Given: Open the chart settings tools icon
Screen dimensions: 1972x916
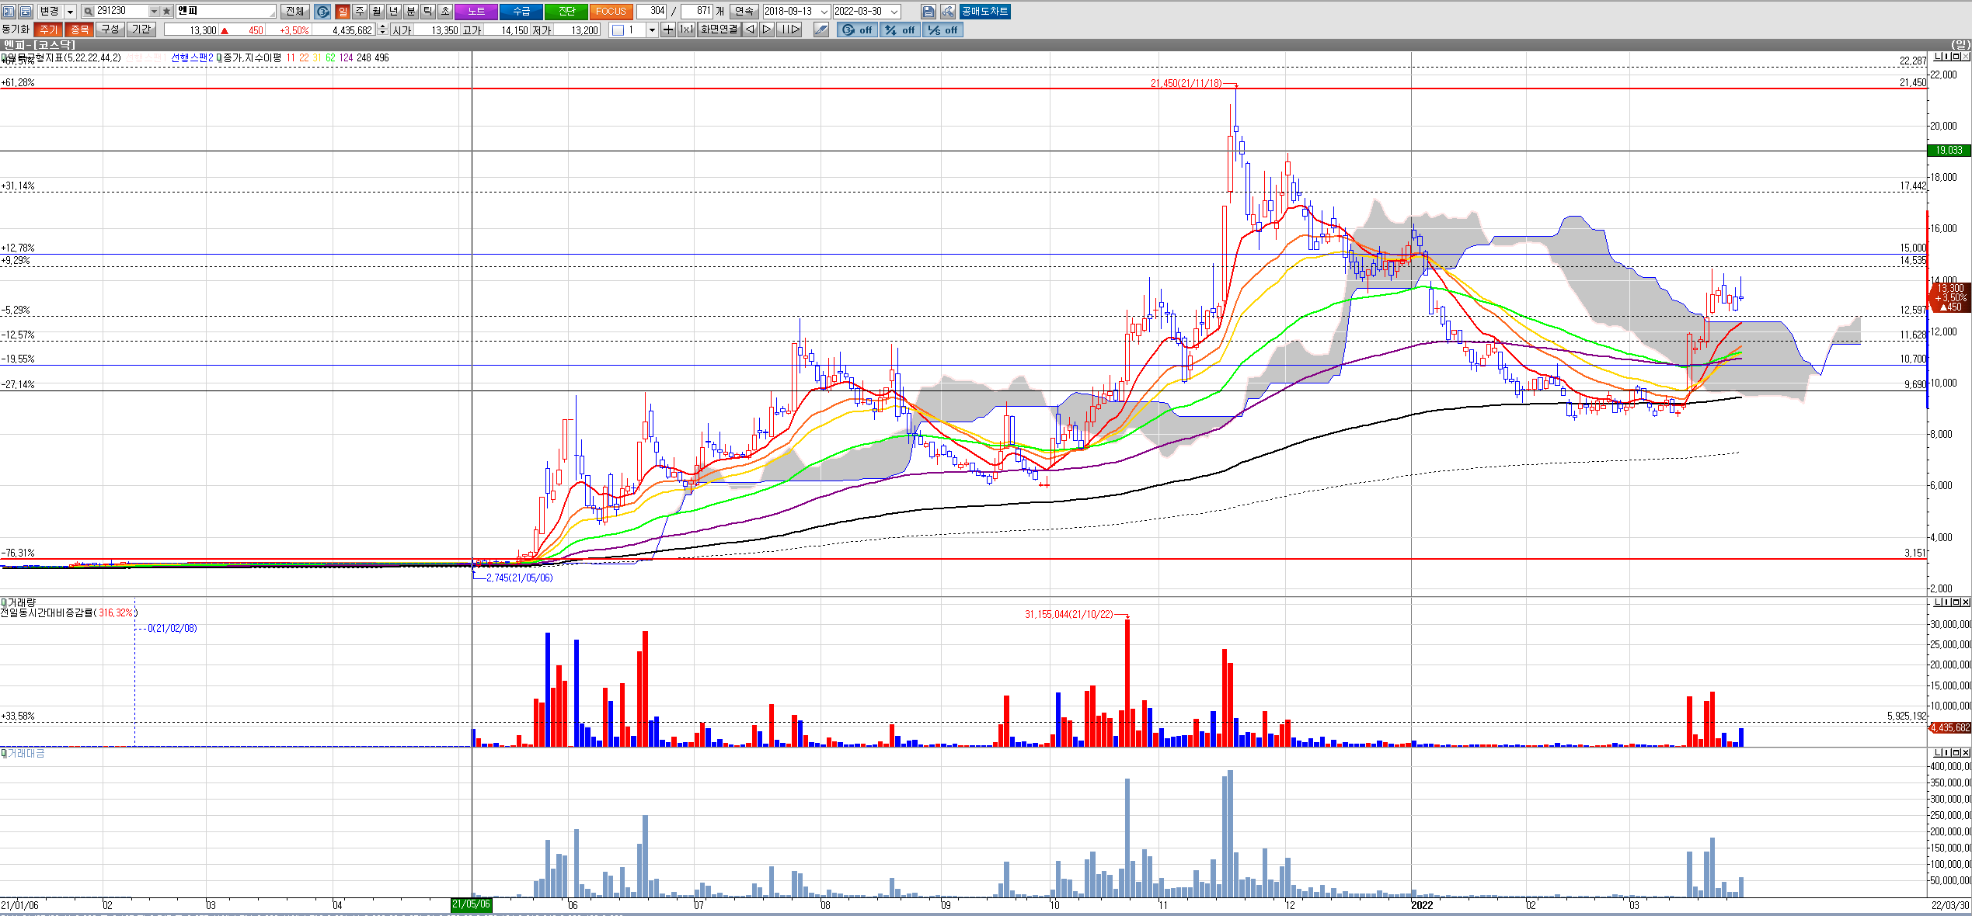Looking at the screenshot, I should (948, 11).
